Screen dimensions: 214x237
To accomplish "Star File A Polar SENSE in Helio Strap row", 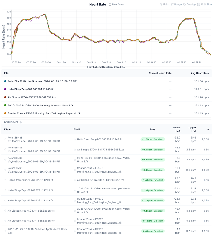I will [5, 139].
